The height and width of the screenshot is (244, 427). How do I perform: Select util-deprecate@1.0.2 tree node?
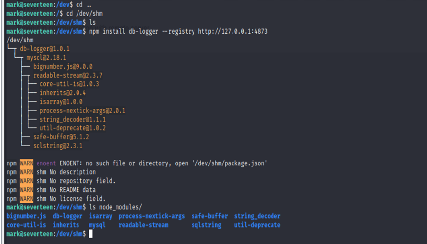73,128
